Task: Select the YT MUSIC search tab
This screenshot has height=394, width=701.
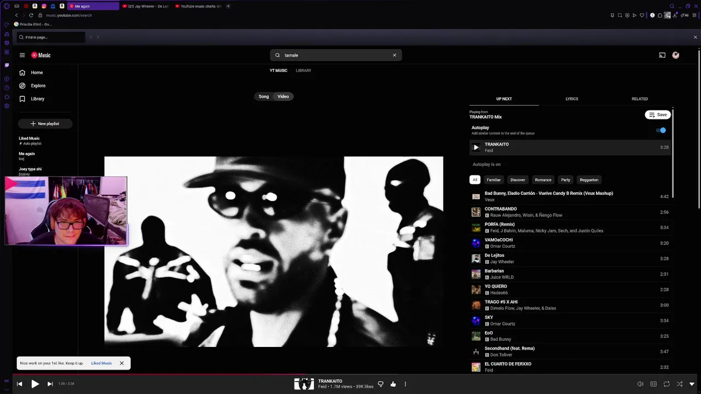Action: coord(278,71)
